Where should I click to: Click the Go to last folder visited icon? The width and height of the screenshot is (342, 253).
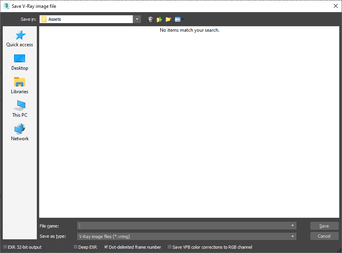[150, 19]
